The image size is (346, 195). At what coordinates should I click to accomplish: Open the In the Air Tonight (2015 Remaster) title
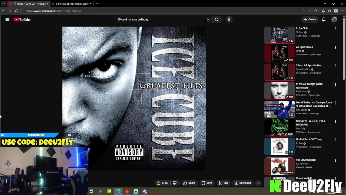(x=309, y=86)
